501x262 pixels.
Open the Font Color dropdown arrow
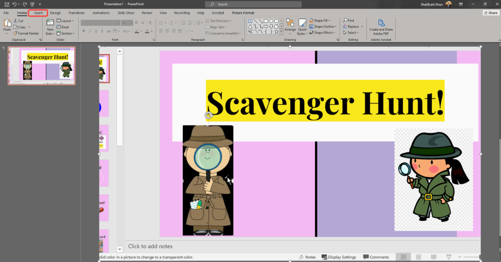pyautogui.click(x=151, y=31)
